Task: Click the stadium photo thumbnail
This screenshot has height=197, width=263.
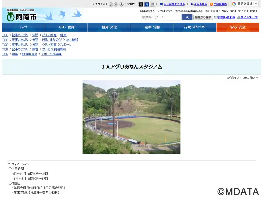Action: [131, 117]
